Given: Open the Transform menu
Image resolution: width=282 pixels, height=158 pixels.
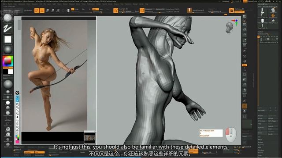Looking at the screenshot, I should coord(128,4).
